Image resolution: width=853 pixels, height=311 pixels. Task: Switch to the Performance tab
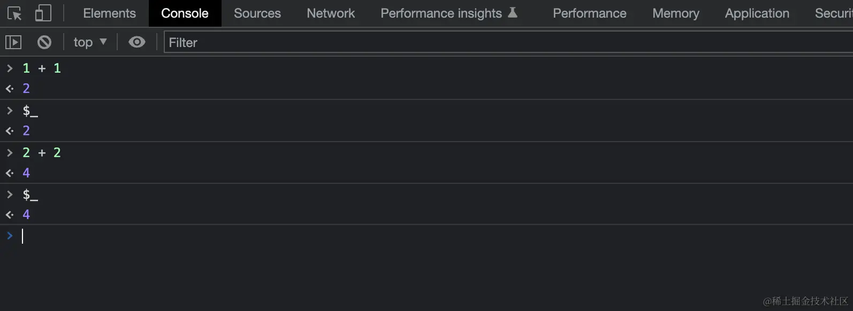589,13
